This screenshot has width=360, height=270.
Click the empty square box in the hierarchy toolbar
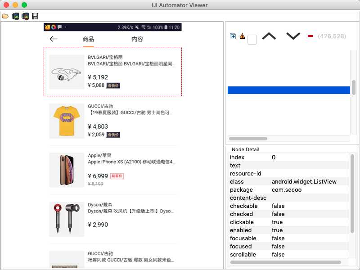click(x=252, y=40)
